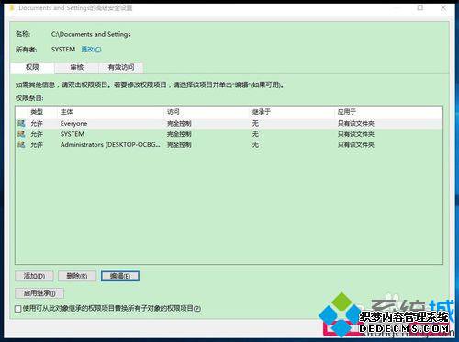Switch to the 权限 tab

coord(32,67)
